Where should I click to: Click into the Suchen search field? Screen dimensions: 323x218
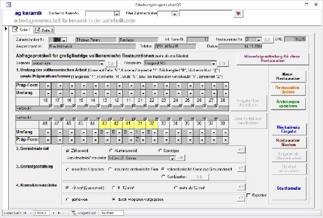(x=112, y=213)
